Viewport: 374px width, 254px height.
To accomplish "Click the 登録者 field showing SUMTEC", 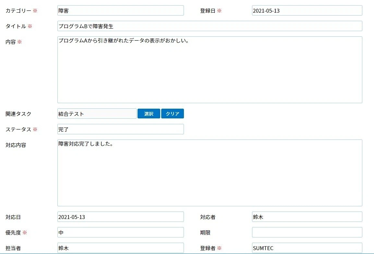I will 307,248.
